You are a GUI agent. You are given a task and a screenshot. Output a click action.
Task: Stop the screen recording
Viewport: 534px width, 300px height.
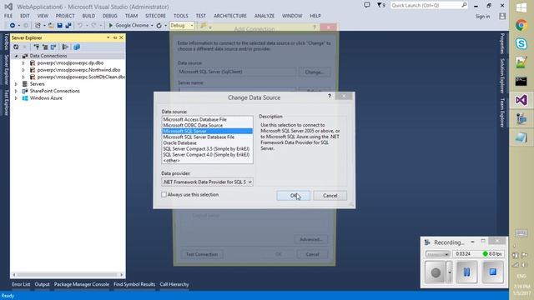pyautogui.click(x=492, y=272)
